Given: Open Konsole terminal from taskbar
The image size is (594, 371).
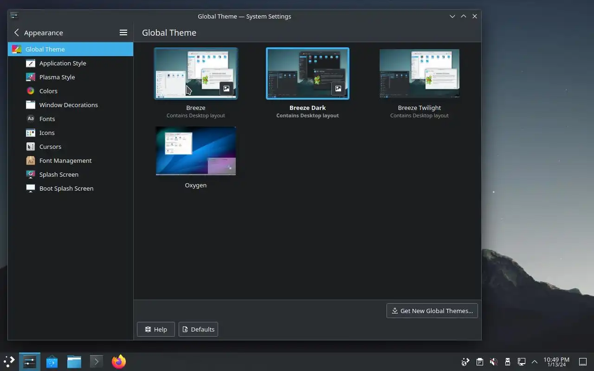Looking at the screenshot, I should (x=96, y=361).
